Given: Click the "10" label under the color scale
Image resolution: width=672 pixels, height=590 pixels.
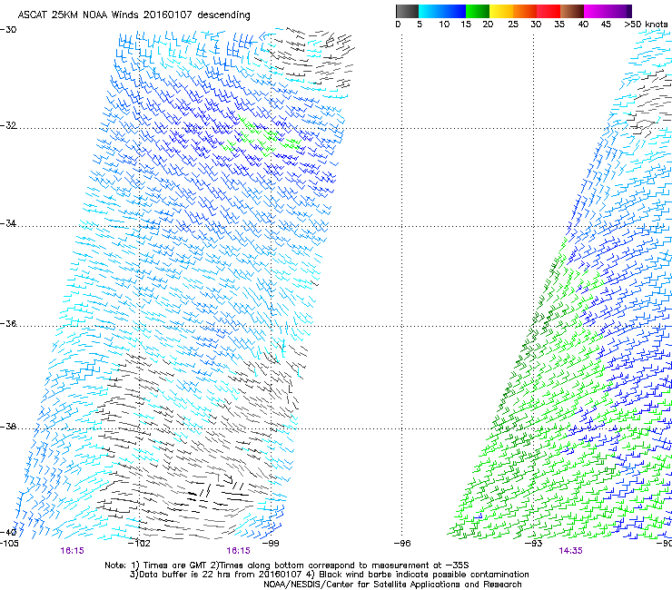Looking at the screenshot, I should [444, 25].
